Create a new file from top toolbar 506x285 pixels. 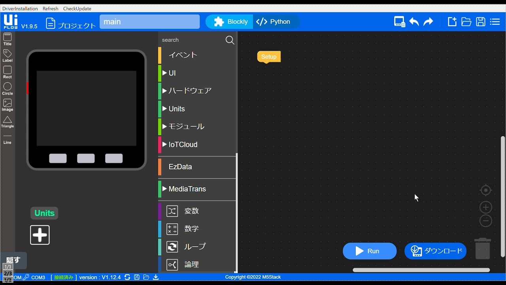click(x=452, y=22)
